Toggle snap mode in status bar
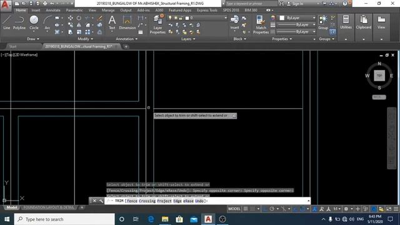The height and width of the screenshot is (225, 400). (252, 209)
